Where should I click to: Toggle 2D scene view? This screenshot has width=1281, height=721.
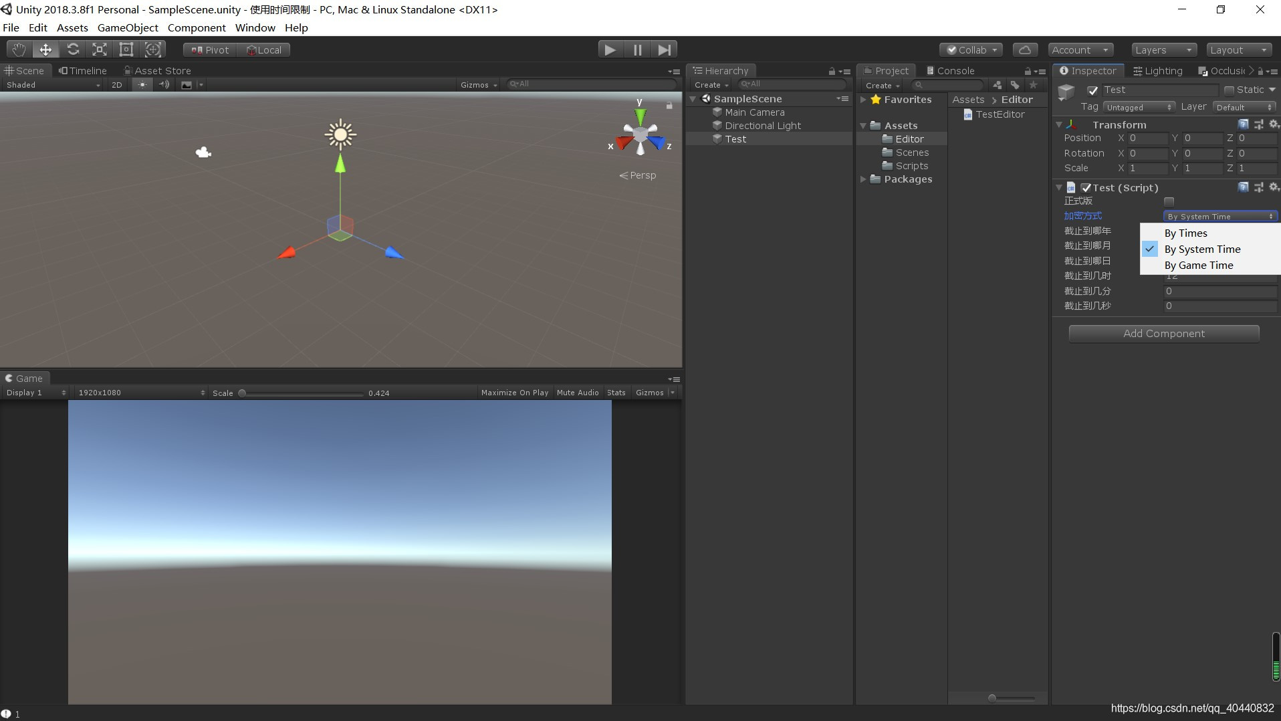(x=117, y=85)
